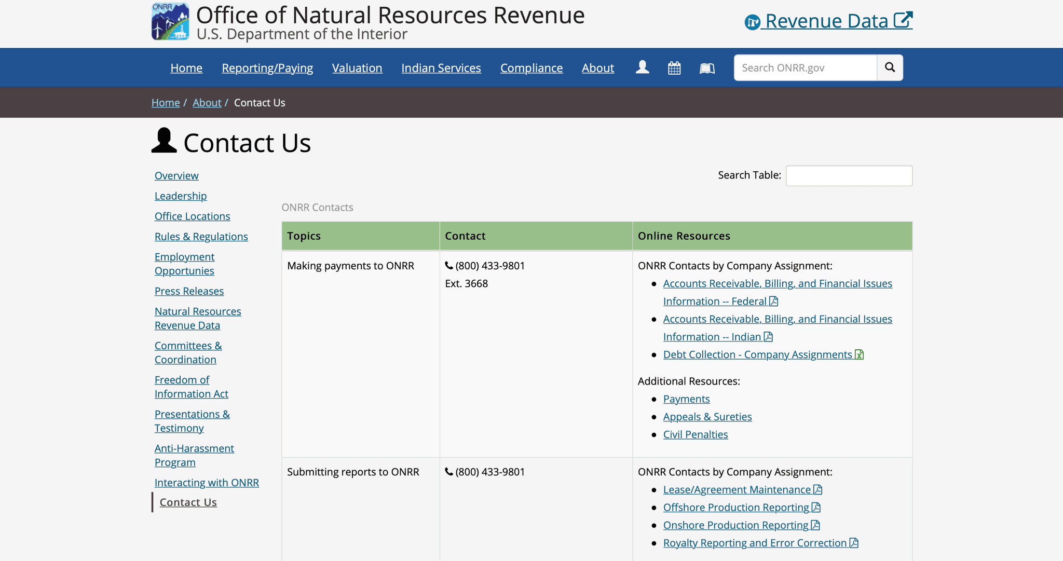Open Office Locations sidebar link
Image resolution: width=1063 pixels, height=561 pixels.
(x=192, y=216)
